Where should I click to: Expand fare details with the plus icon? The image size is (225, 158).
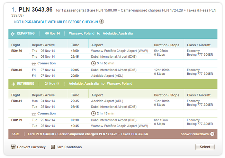pos(212,134)
